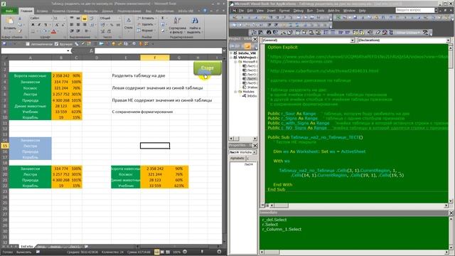The height and width of the screenshot is (256, 455).
Task: Click the Insert Function fx icon
Action: (92, 50)
